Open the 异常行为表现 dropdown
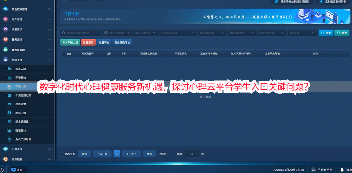The width and height of the screenshot is (352, 173). 272,33
